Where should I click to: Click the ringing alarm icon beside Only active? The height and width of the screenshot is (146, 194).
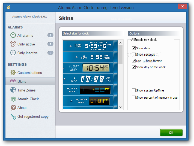click(x=13, y=44)
